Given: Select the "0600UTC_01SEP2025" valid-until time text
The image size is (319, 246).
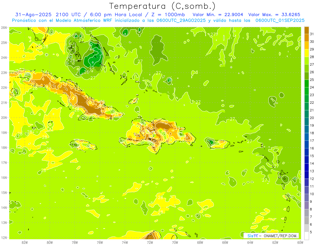Looking at the screenshot, I should tap(280, 20).
